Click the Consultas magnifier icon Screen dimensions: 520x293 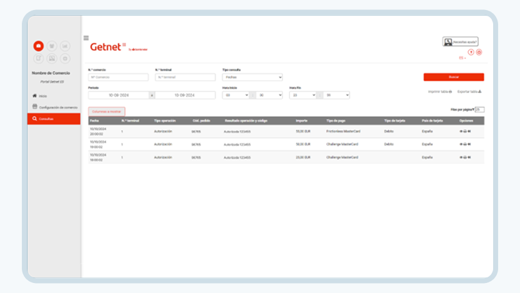pyautogui.click(x=34, y=118)
